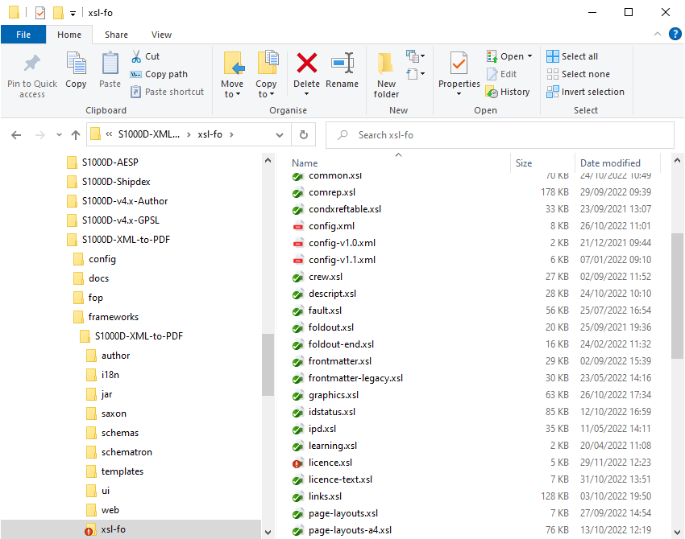Image resolution: width=685 pixels, height=539 pixels.
Task: Collapse the ribbon with the chevron
Action: [657, 34]
